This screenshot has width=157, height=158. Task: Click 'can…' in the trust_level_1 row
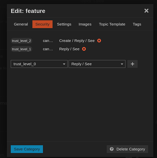point(48,49)
